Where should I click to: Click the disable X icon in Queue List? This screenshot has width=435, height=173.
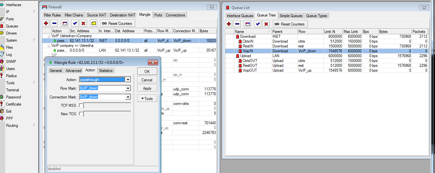[266, 24]
